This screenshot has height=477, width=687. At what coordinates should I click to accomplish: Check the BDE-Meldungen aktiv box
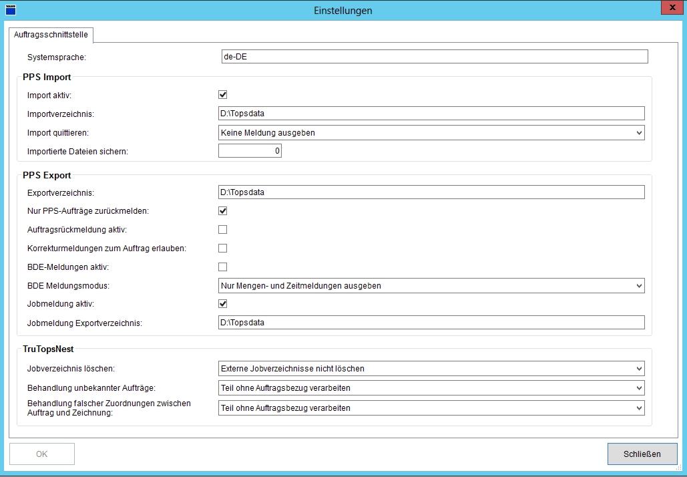[x=223, y=267]
